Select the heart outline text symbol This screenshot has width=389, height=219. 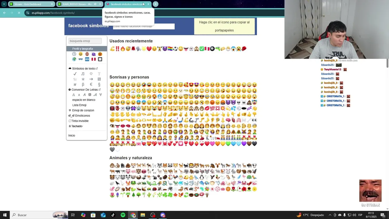click(91, 74)
